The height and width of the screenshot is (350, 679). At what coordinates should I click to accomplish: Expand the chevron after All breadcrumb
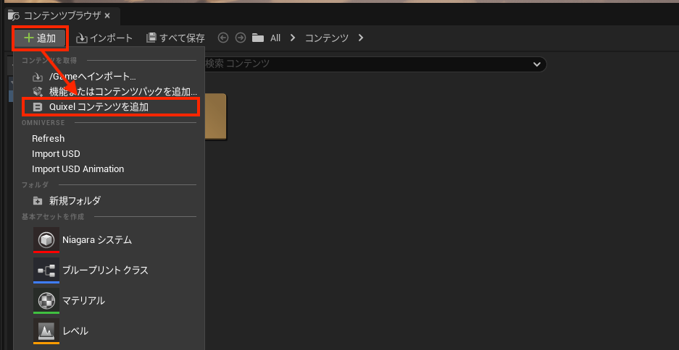click(293, 38)
